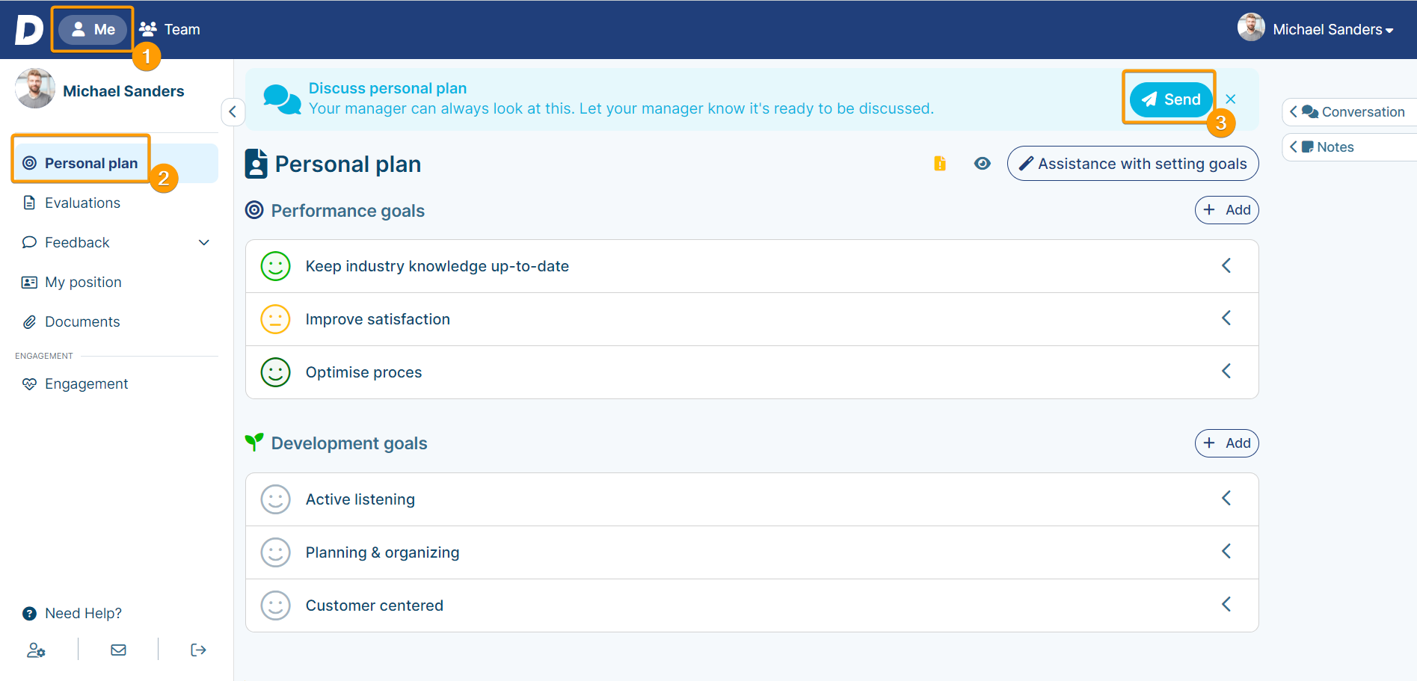
Task: Click grey smiley beside Active listening
Action: tap(275, 499)
